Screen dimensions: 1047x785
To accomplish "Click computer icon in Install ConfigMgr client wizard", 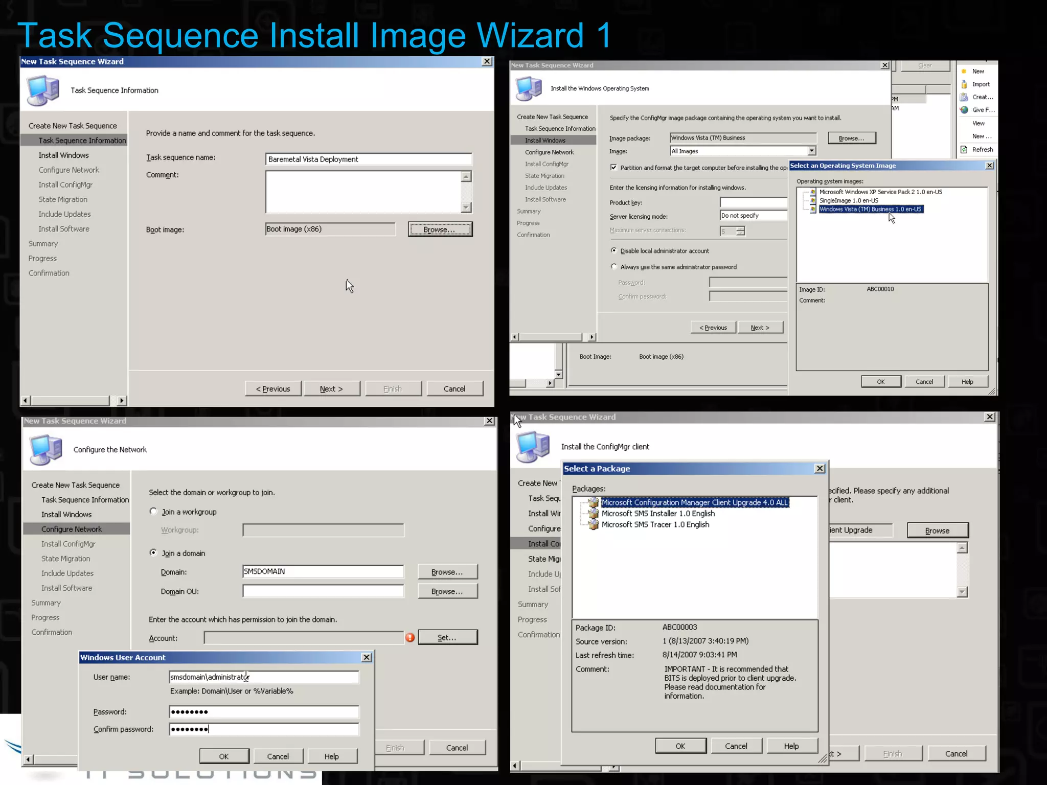I will click(x=533, y=447).
